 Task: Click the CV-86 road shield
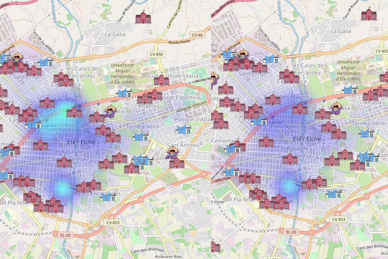[197, 35]
